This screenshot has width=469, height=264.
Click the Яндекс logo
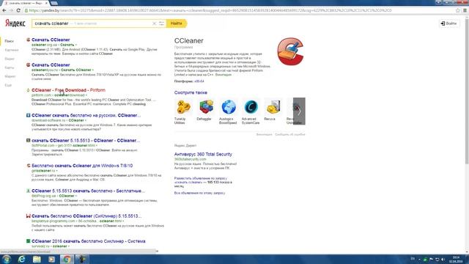click(15, 23)
